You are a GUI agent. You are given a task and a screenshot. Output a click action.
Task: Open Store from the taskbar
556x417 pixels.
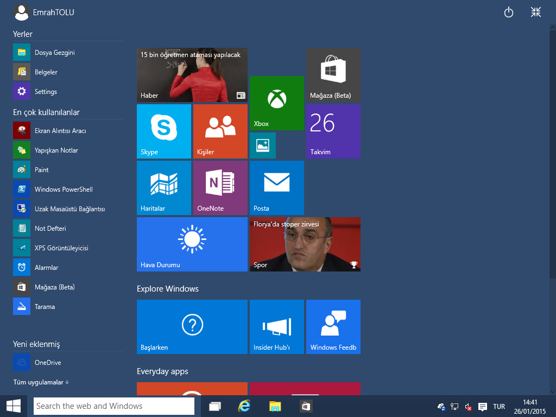click(x=305, y=406)
